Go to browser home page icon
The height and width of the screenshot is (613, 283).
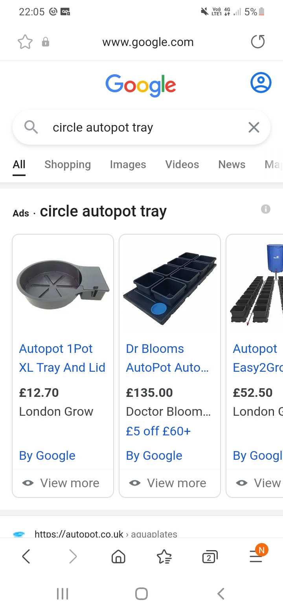pyautogui.click(x=118, y=556)
